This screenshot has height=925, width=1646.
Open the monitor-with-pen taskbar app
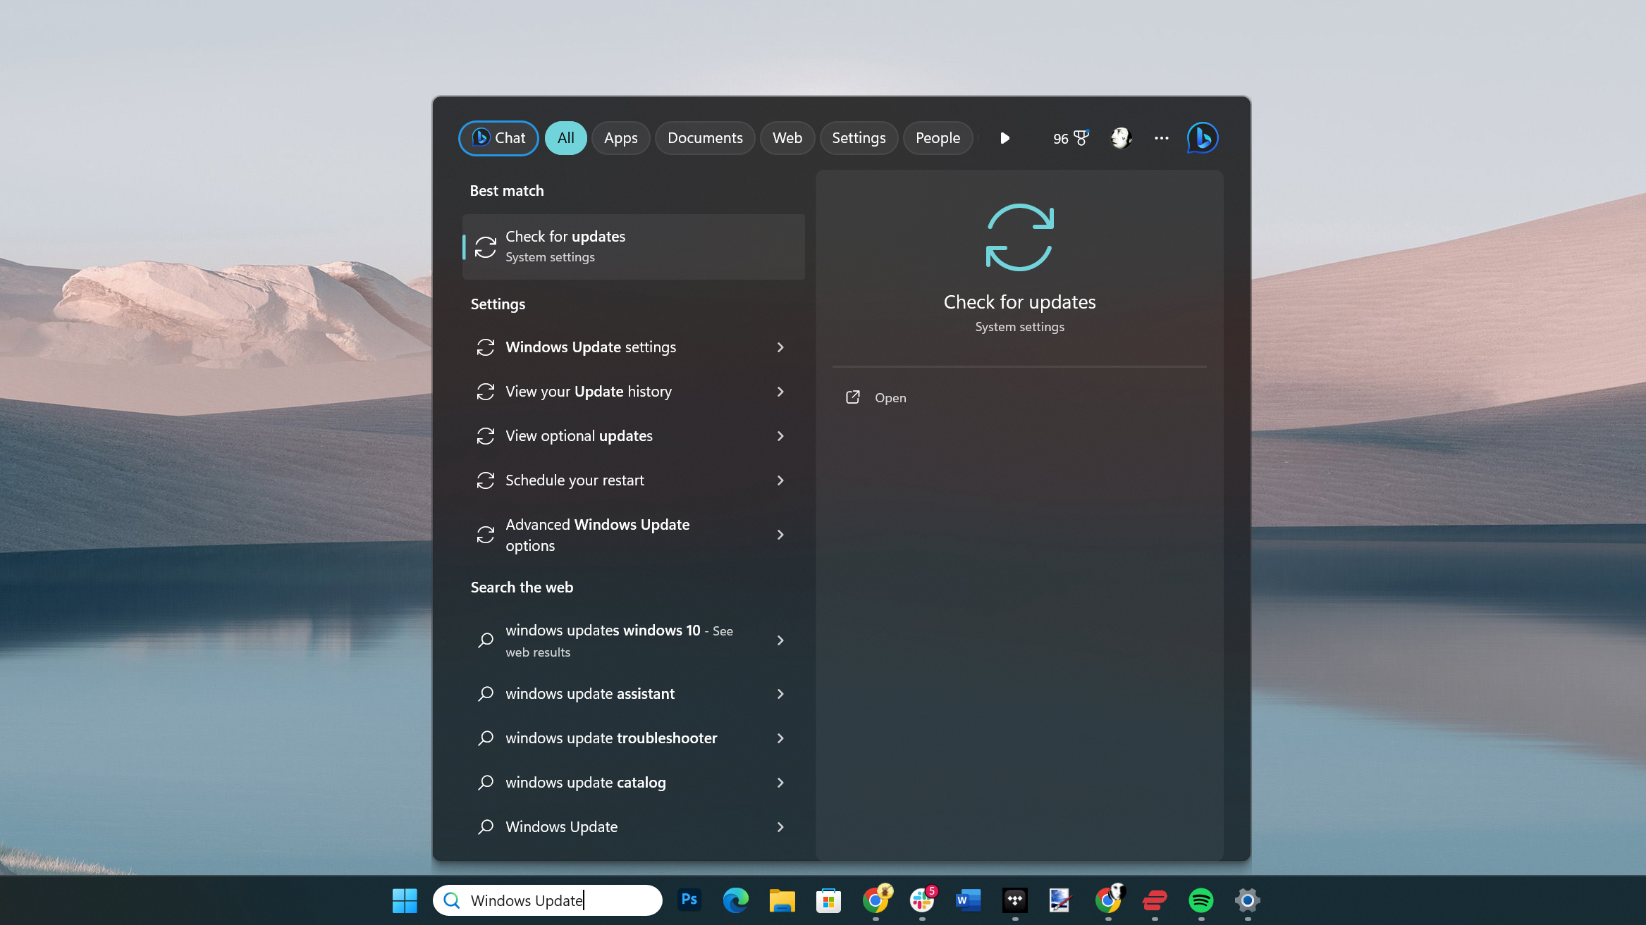[1061, 900]
